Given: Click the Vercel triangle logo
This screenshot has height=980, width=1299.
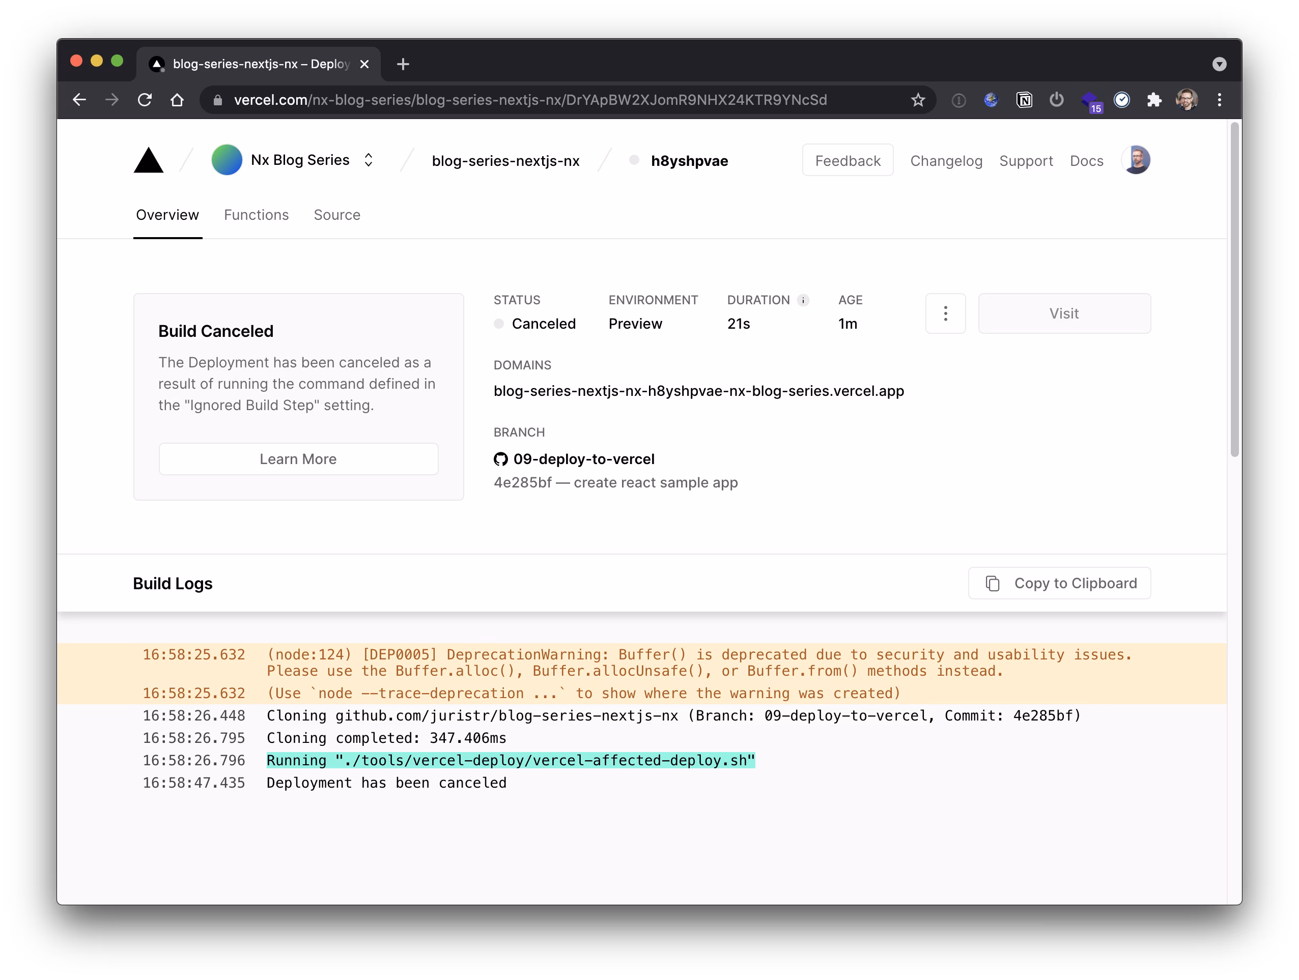Looking at the screenshot, I should (148, 160).
